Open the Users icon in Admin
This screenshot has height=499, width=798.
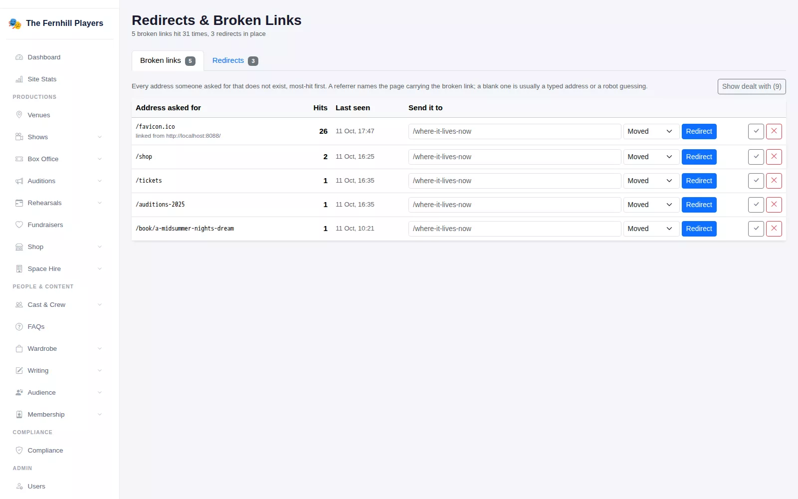(19, 486)
